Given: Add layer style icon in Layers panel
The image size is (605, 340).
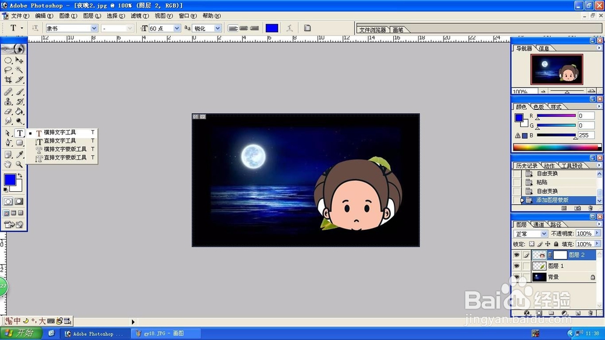Looking at the screenshot, I should (x=527, y=313).
